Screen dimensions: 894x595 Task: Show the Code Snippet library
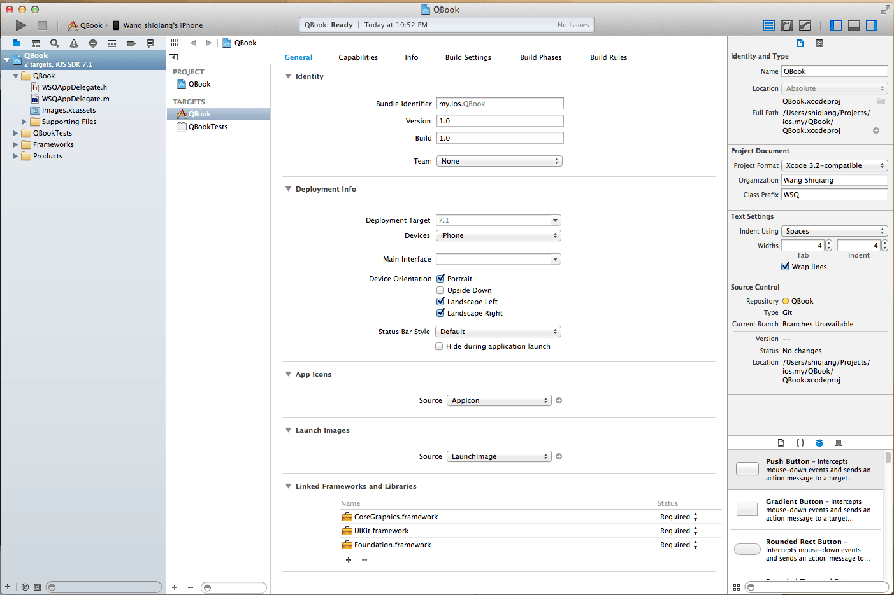pyautogui.click(x=800, y=443)
